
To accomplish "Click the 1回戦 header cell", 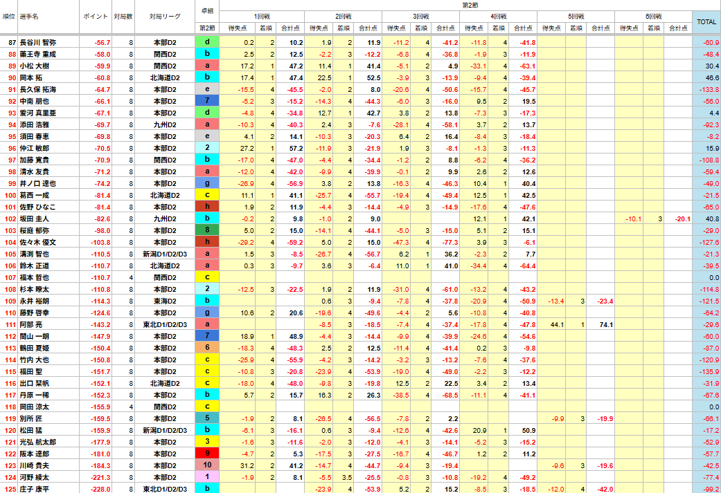I will (262, 17).
